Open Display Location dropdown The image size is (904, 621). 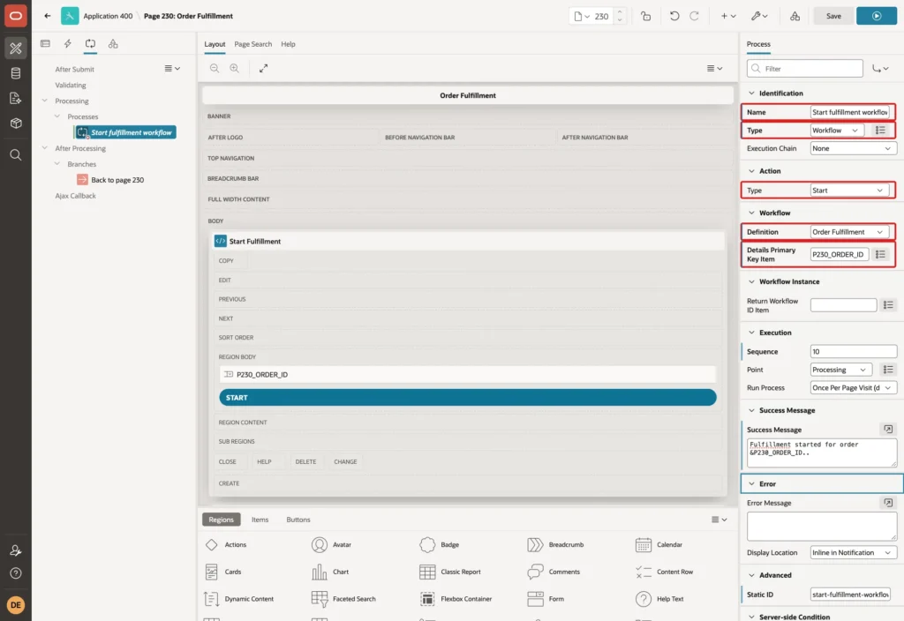853,552
